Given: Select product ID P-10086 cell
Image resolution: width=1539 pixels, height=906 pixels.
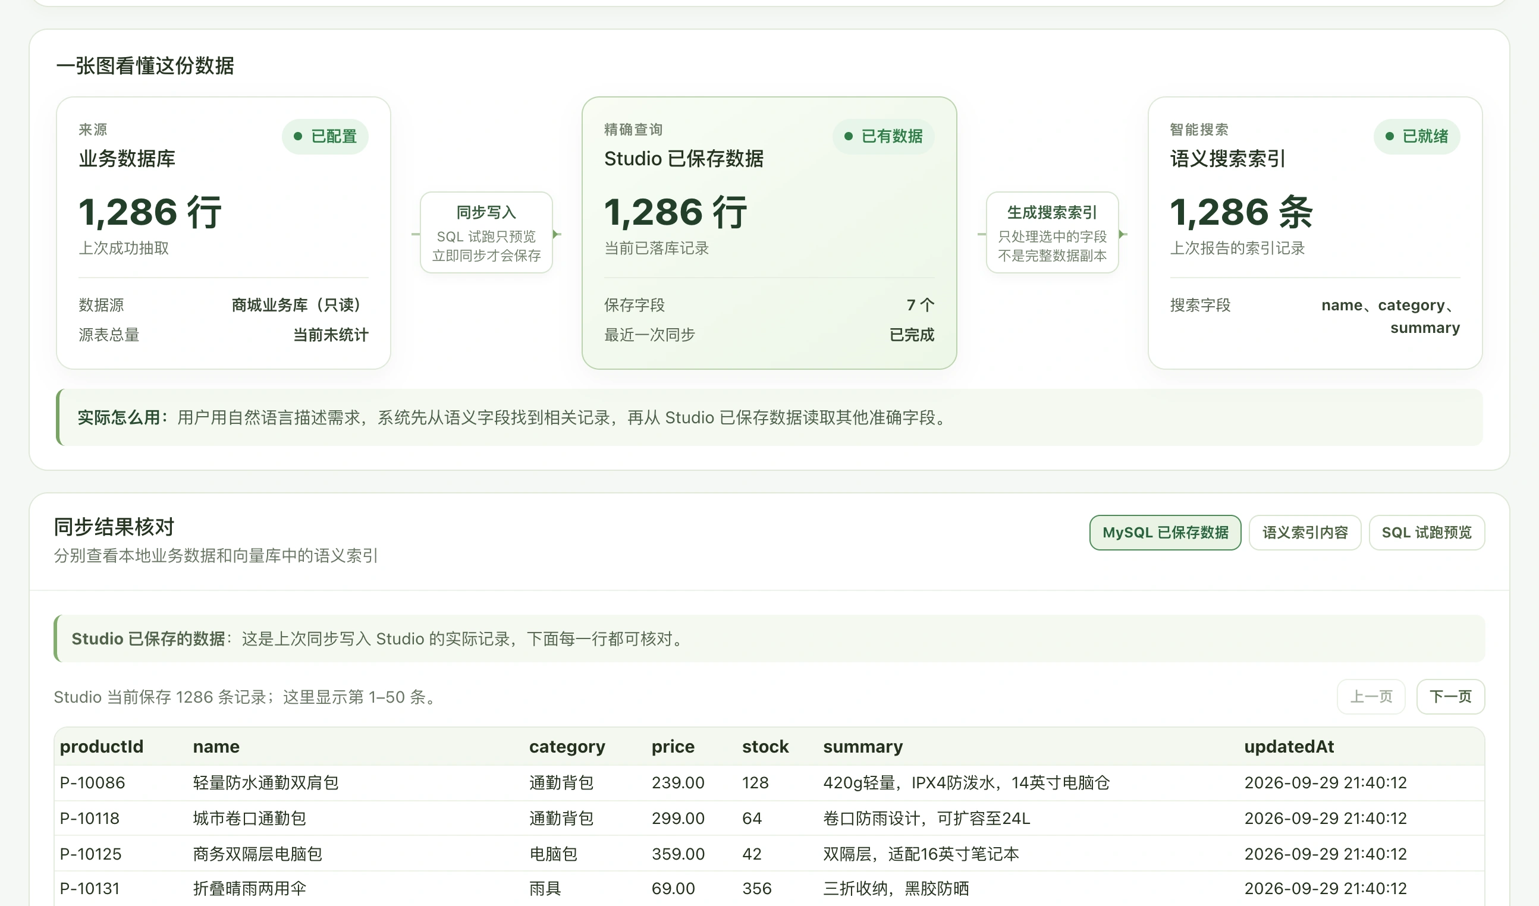Looking at the screenshot, I should [x=92, y=783].
